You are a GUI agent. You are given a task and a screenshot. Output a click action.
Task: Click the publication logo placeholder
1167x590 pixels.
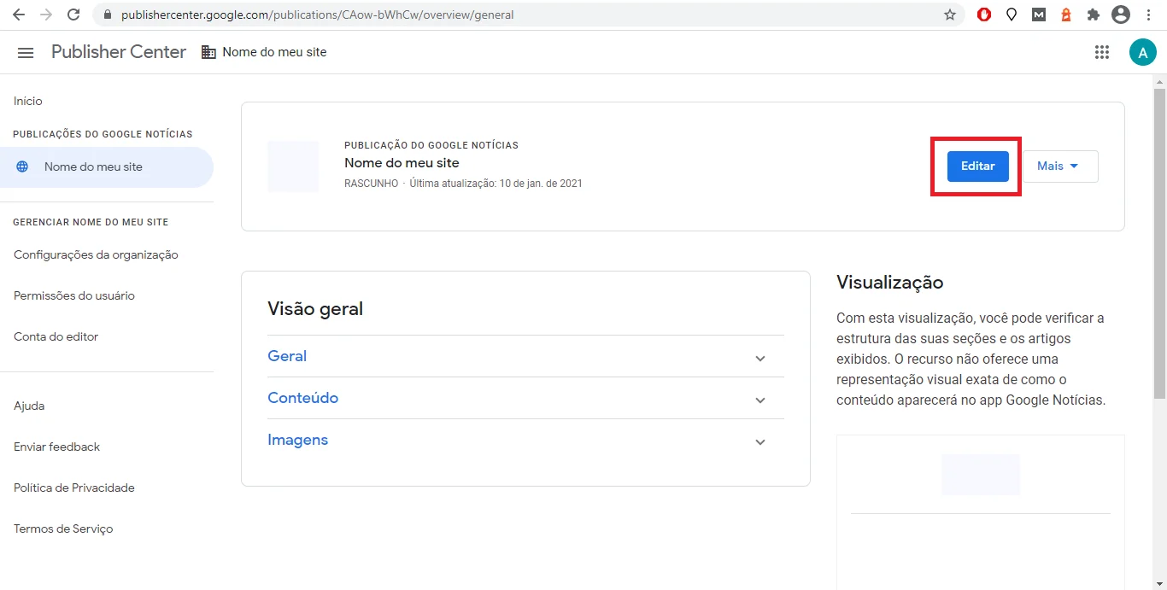point(293,166)
